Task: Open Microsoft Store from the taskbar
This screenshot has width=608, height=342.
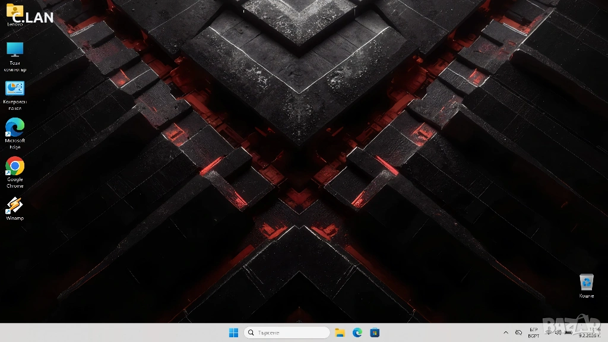Action: point(375,332)
